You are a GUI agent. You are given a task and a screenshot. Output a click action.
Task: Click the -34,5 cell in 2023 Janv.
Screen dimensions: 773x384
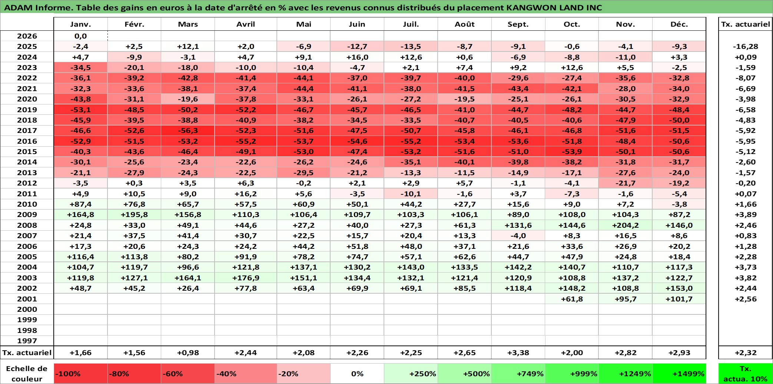click(x=80, y=67)
